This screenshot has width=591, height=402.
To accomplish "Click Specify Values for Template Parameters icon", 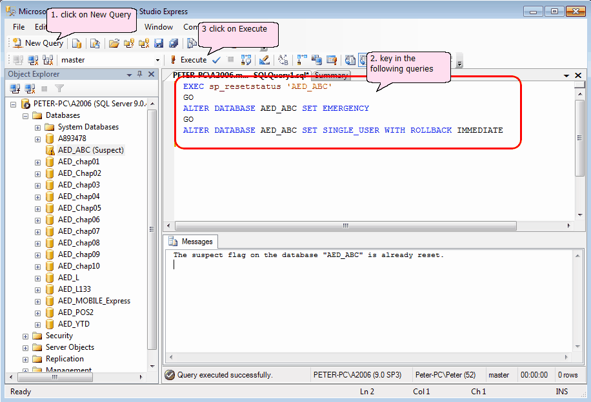I will pyautogui.click(x=283, y=60).
